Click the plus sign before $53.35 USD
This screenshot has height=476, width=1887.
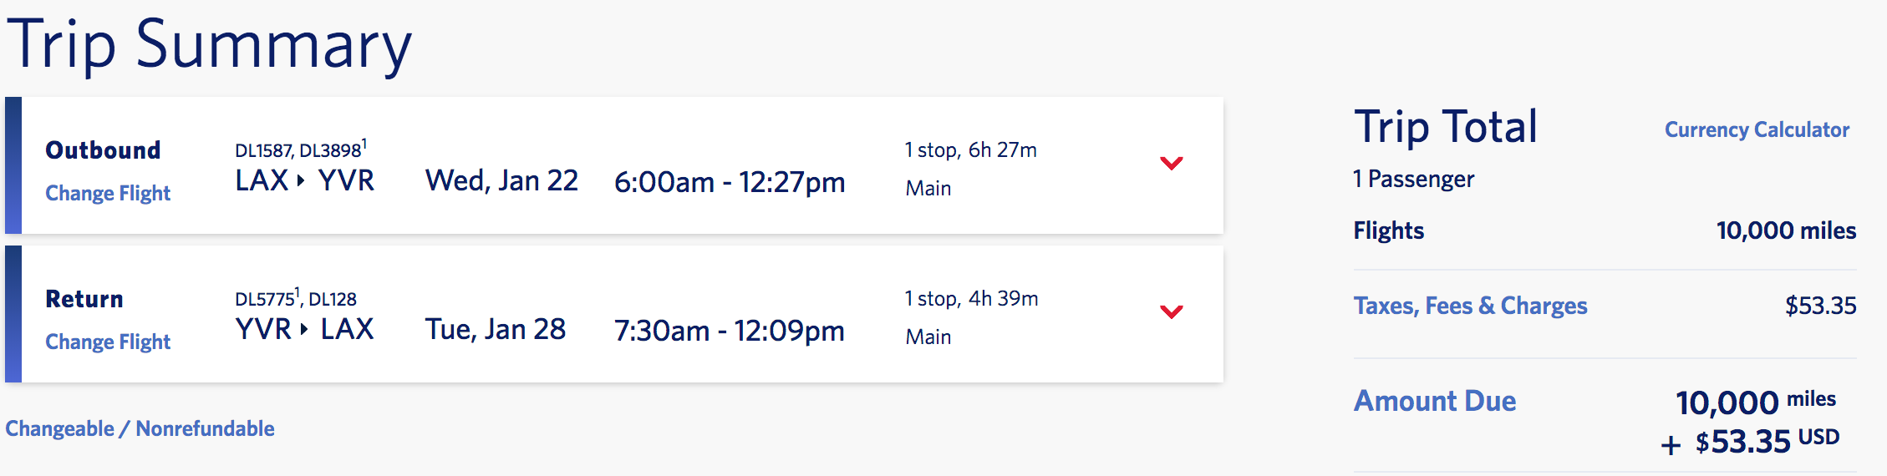pos(1671,444)
